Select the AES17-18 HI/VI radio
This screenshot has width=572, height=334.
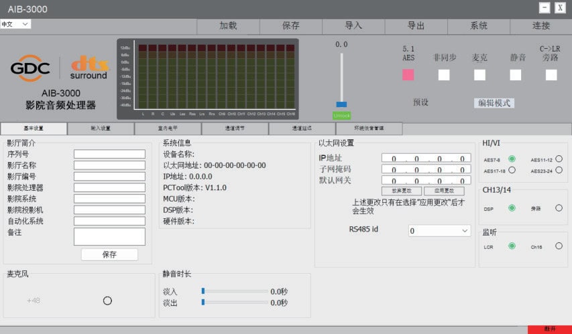click(x=512, y=170)
